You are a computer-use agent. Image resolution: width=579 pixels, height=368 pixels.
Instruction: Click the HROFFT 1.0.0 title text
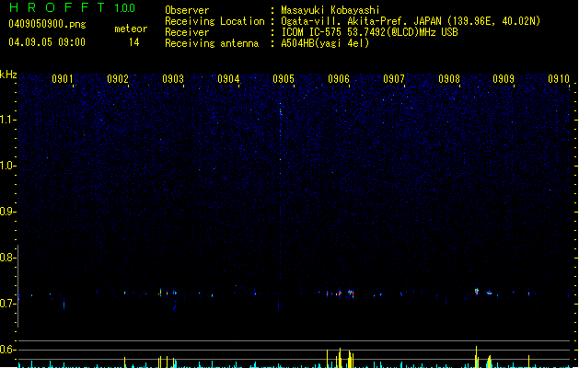click(73, 7)
